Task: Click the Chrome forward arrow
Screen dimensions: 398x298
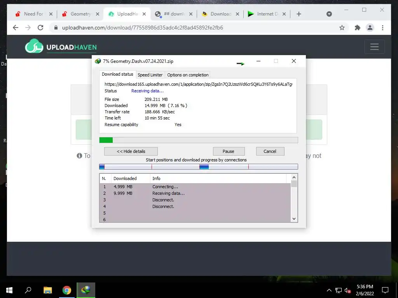Action: tap(28, 28)
